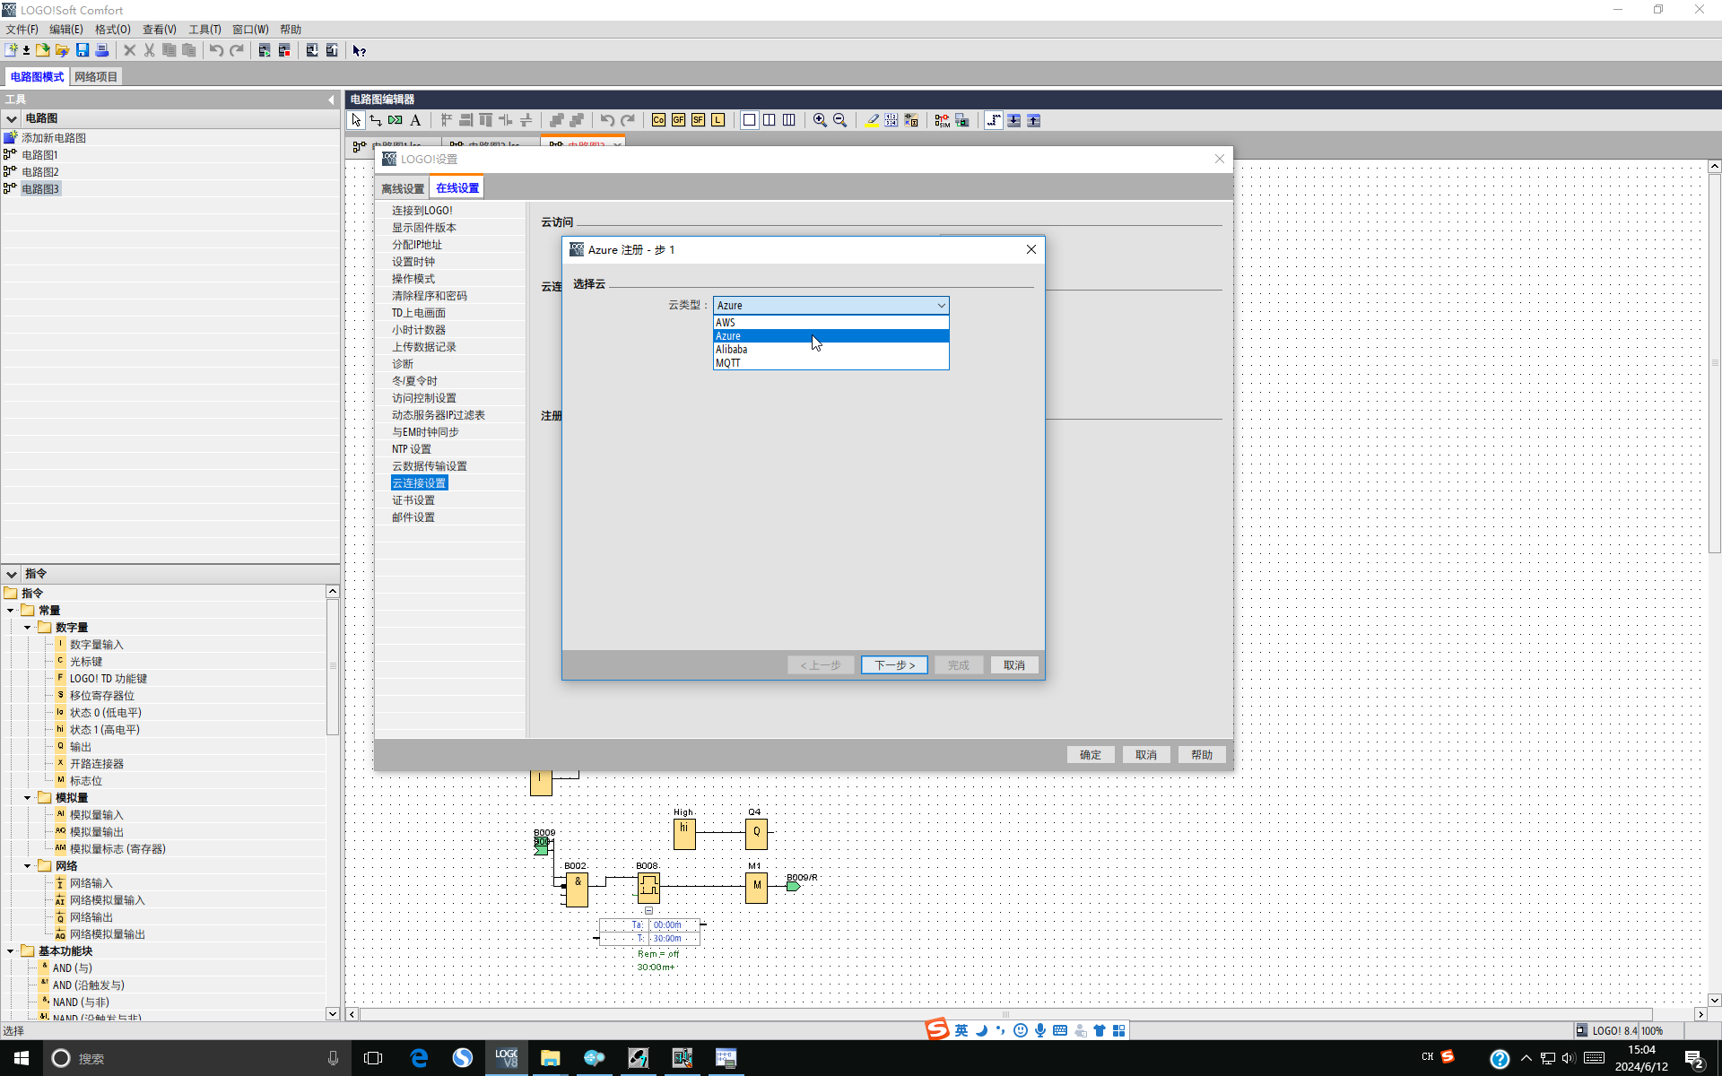Viewport: 1722px width, 1076px height.
Task: Create a new circuit diagram from toolbar
Action: 12,50
